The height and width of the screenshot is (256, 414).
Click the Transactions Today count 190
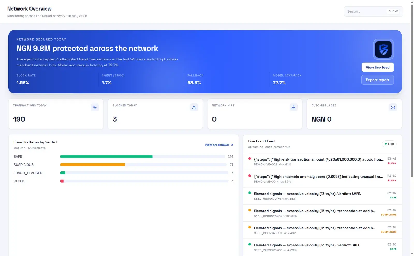pyautogui.click(x=19, y=119)
